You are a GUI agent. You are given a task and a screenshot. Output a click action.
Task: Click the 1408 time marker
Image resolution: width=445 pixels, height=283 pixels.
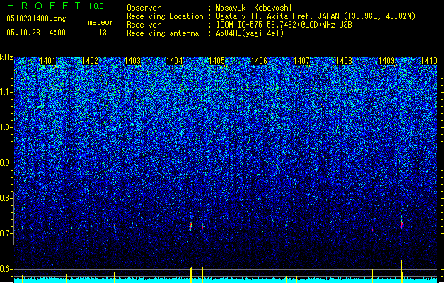[x=344, y=61]
